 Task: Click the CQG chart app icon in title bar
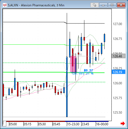[x=5, y=5]
